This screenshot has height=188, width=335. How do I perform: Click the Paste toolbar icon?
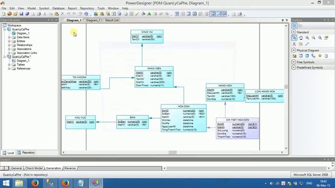click(x=57, y=14)
